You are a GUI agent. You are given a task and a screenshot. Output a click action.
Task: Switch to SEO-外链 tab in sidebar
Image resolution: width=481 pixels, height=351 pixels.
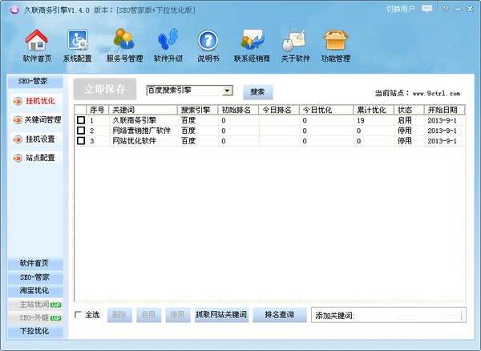pyautogui.click(x=35, y=318)
